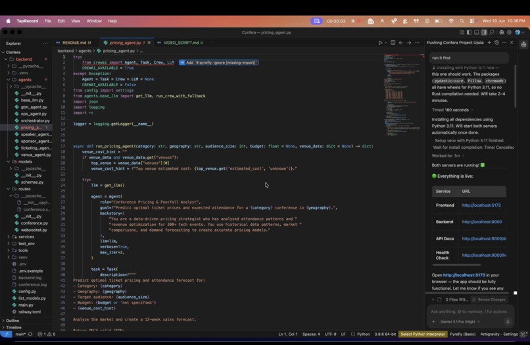Open the File menu
The height and width of the screenshot is (345, 530).
point(47,21)
